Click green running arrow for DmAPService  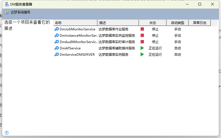142,48
